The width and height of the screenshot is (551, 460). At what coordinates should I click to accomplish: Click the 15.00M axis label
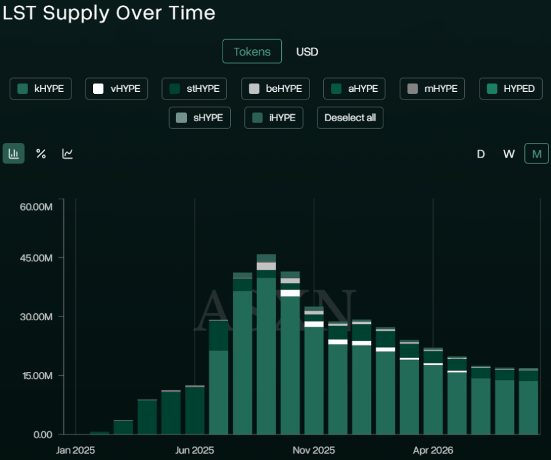pyautogui.click(x=37, y=376)
